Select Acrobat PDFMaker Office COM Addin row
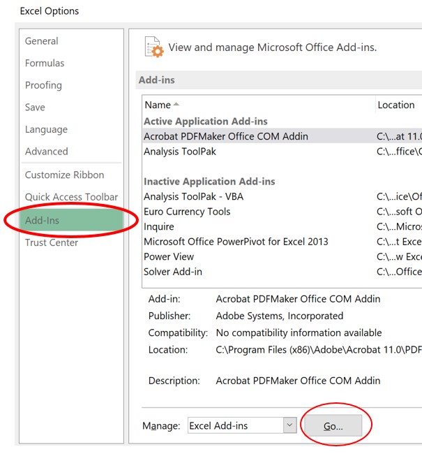422x454 pixels. (282, 136)
